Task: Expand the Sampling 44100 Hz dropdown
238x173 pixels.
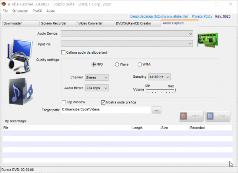Action: click(159, 77)
